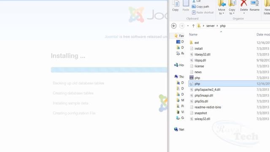Screen dimensions: 270x152
Task: Click the Forward arrow navigation button
Action: [x=182, y=26]
